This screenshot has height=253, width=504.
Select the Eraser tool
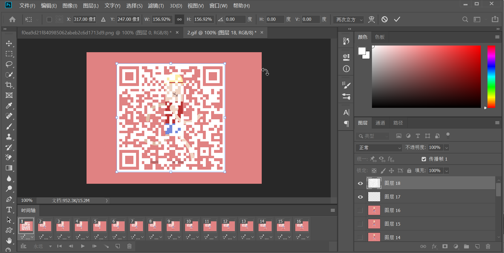click(9, 157)
